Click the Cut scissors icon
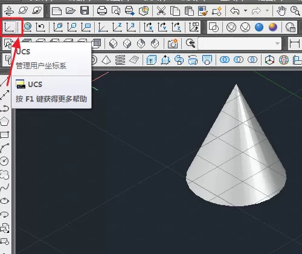This screenshot has height=254, width=302. [x=161, y=10]
